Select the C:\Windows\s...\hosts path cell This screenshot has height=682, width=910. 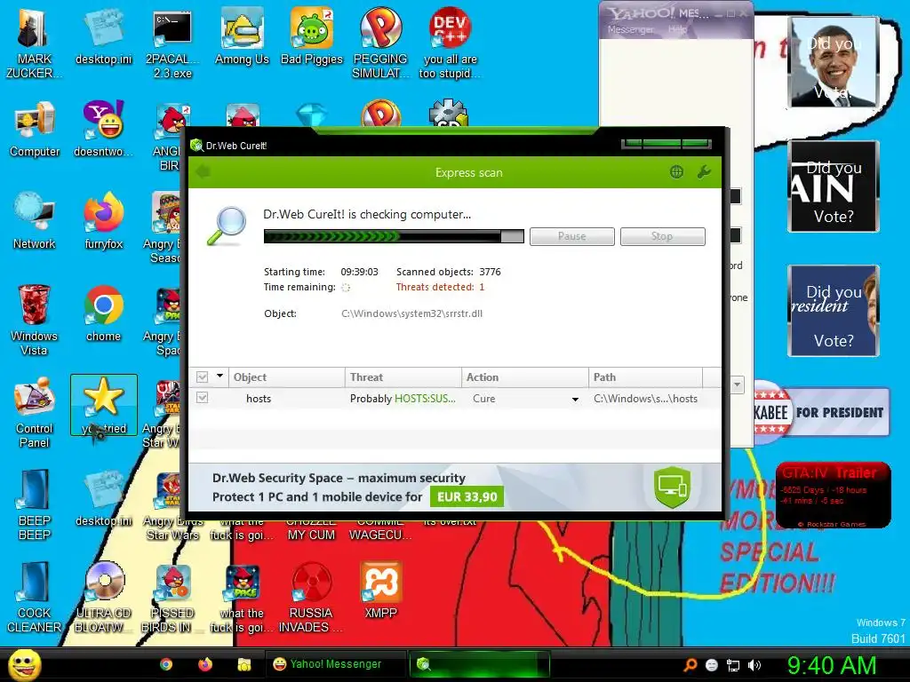click(x=645, y=399)
